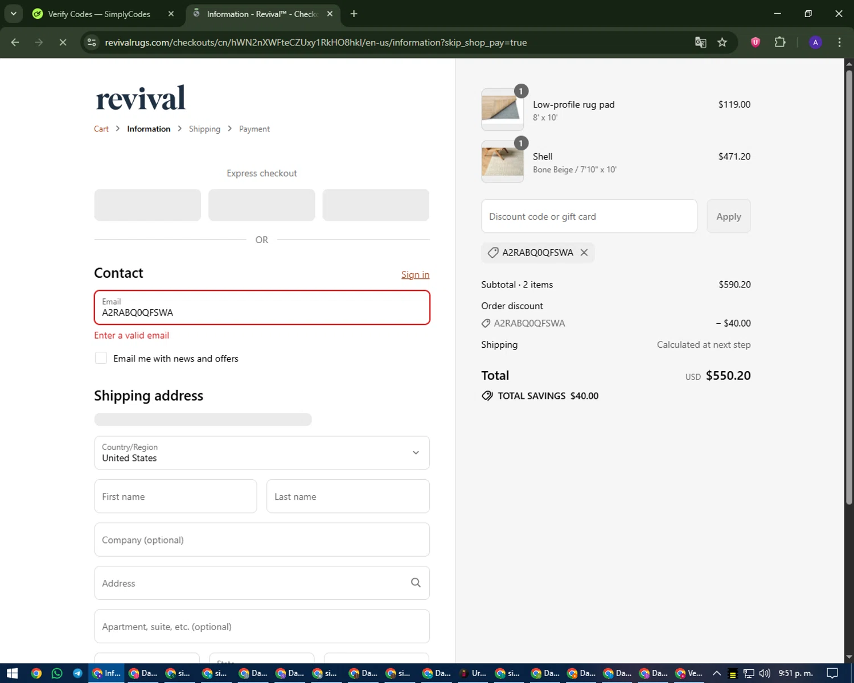The image size is (854, 683).
Task: Open Chrome three-dot menu
Action: 839,42
